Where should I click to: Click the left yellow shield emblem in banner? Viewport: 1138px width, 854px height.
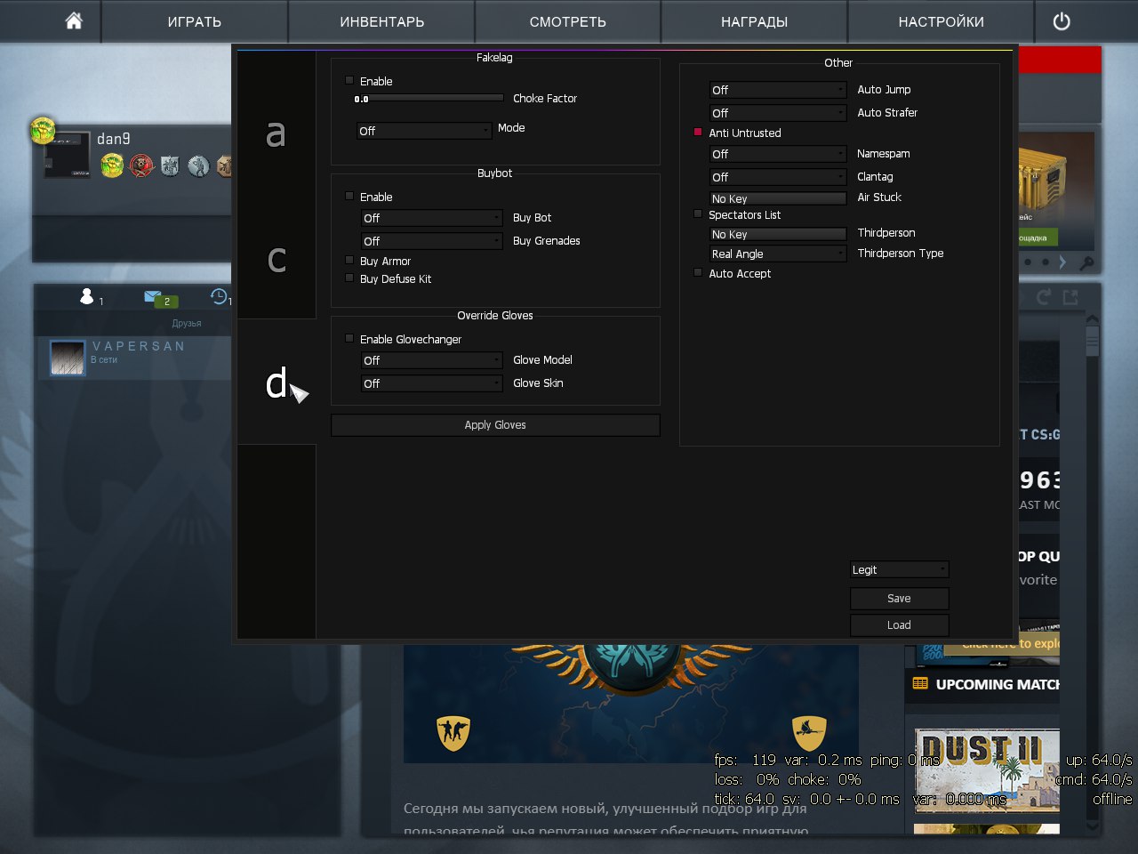453,732
